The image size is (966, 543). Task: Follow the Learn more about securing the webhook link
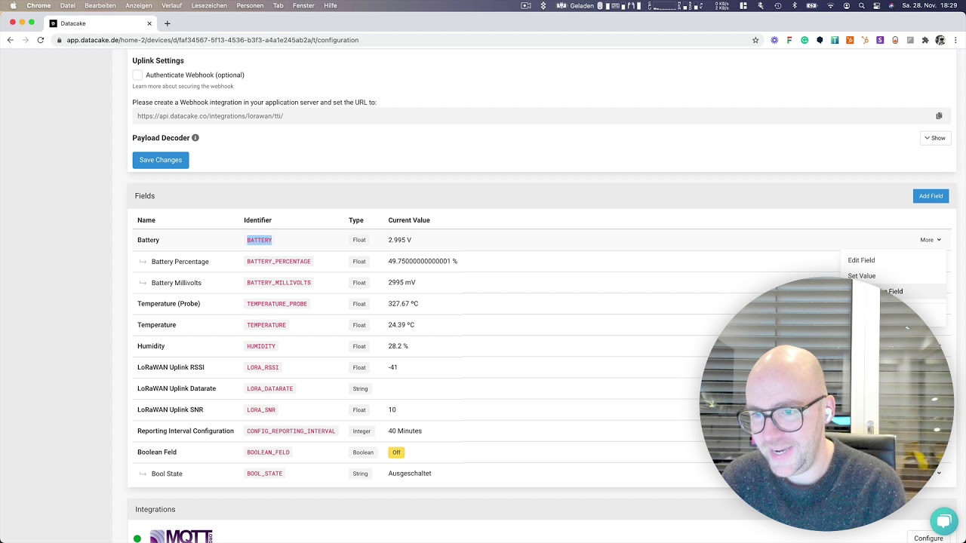pyautogui.click(x=183, y=86)
